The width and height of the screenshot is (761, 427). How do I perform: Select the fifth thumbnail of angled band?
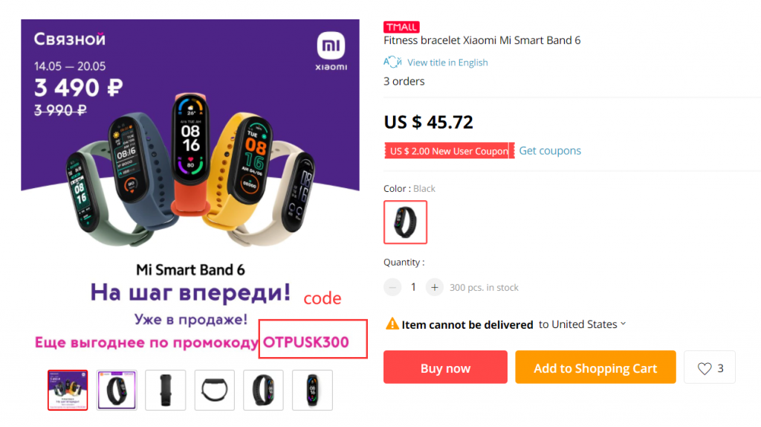263,390
